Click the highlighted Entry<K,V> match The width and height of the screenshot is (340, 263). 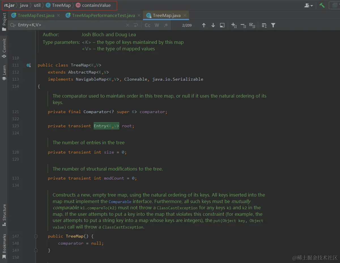coord(106,126)
